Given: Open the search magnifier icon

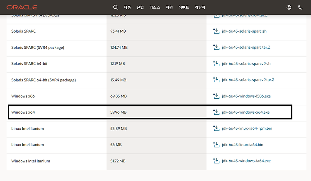Looking at the screenshot, I should (115, 7).
